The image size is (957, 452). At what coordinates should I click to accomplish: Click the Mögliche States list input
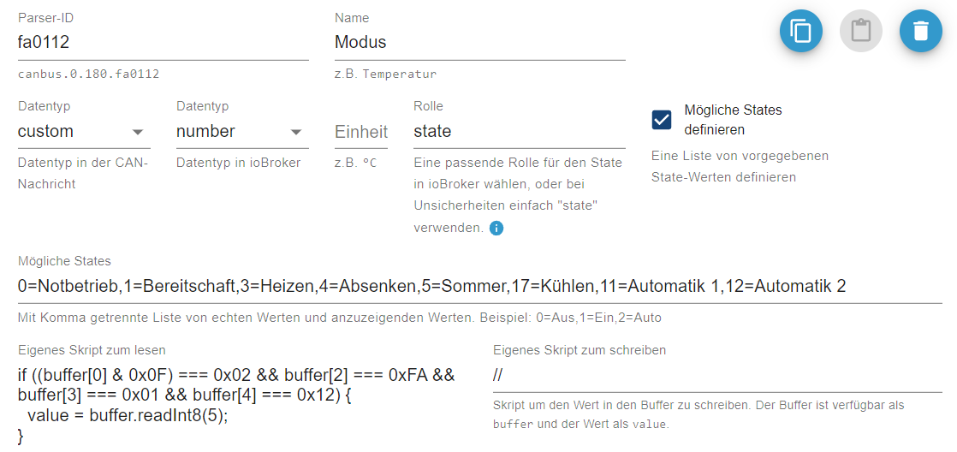tap(479, 286)
